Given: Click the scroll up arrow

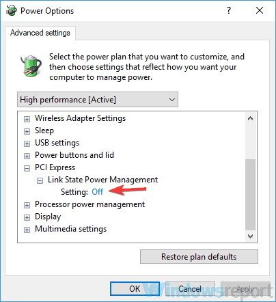Looking at the screenshot, I should 250,118.
